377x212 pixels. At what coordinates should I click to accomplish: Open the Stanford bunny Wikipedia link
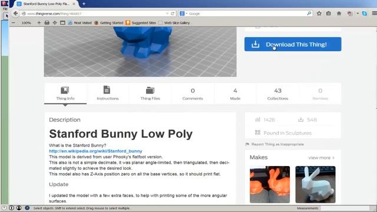[x=95, y=151]
